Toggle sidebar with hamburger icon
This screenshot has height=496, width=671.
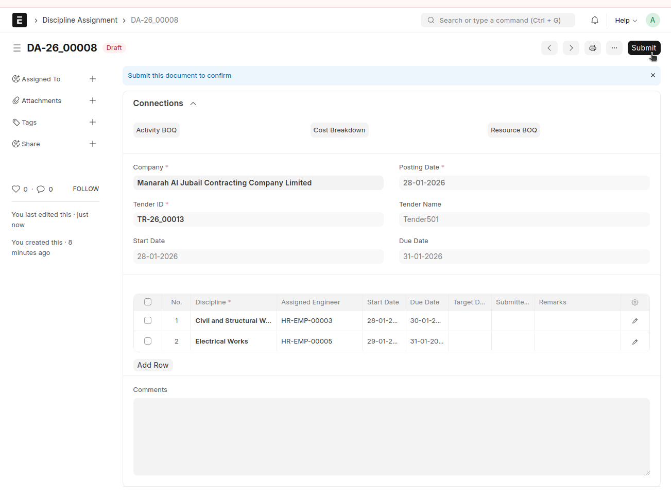click(17, 48)
